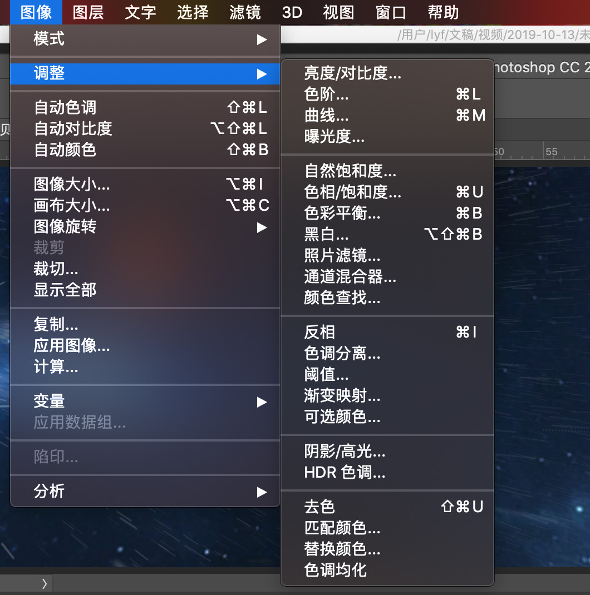This screenshot has width=590, height=595.
Task: Click the chevron at the bottom left
Action: 44,584
